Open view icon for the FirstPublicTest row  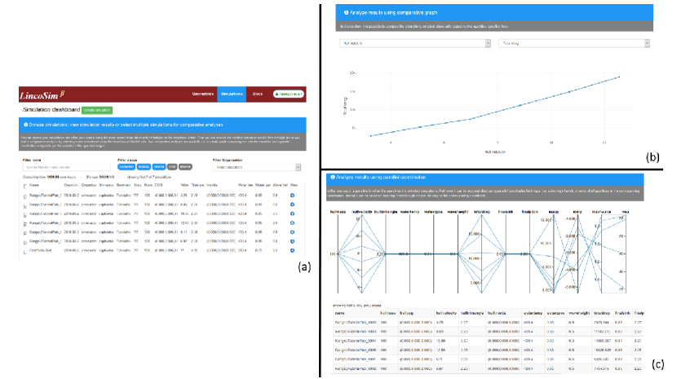tap(292, 250)
